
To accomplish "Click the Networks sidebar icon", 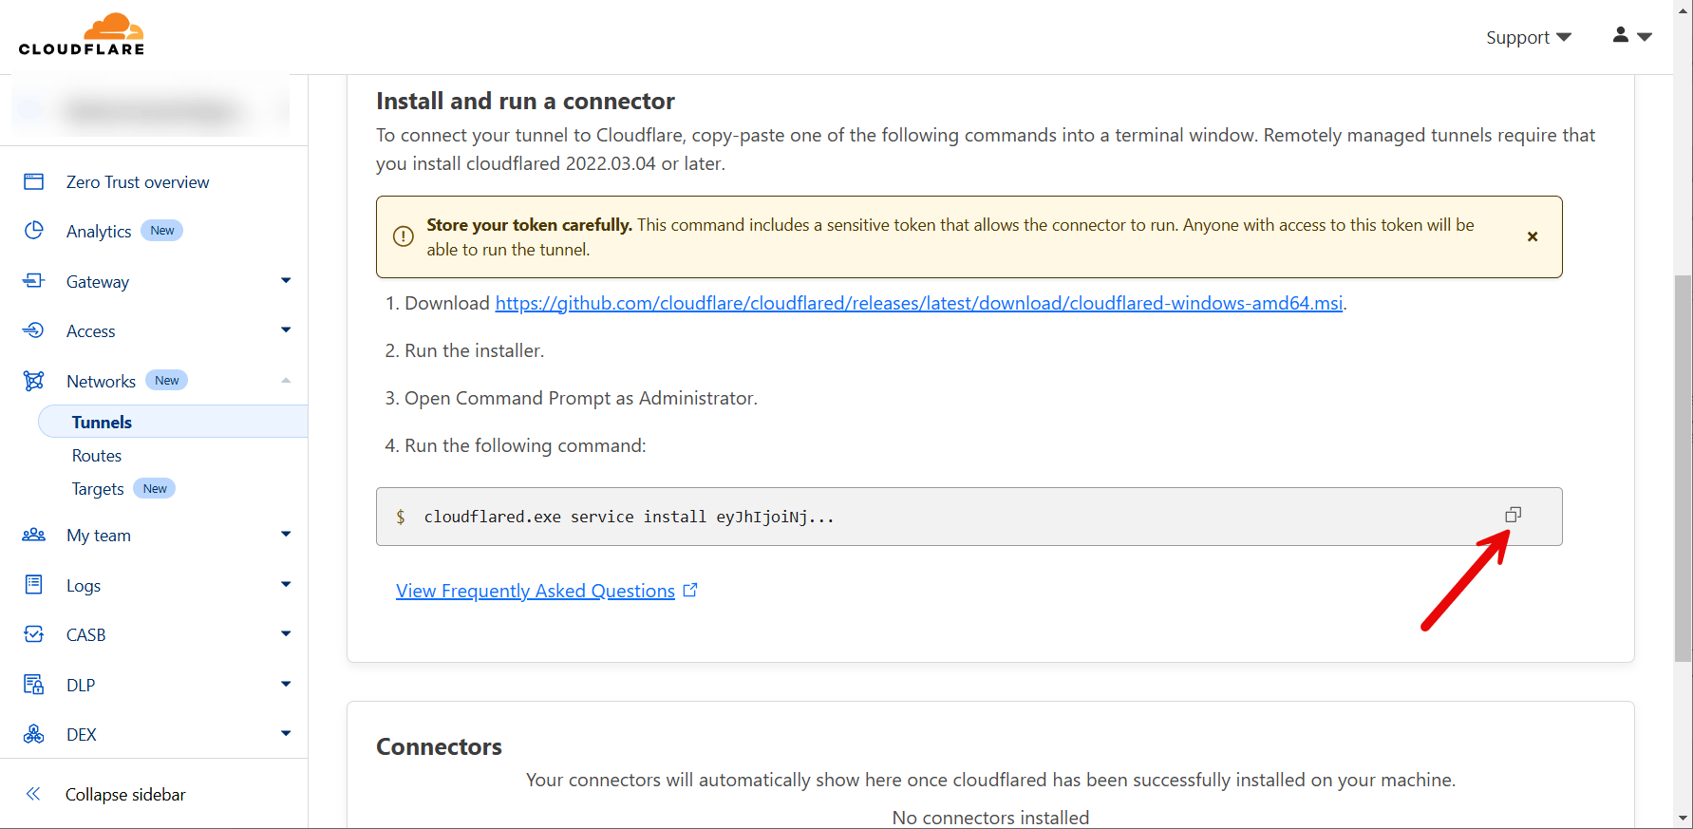I will (x=34, y=381).
